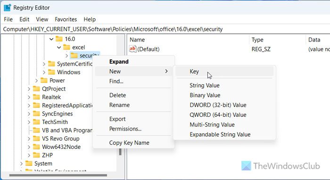Click the Wow6432Node folder icon
Screen dimensions: 330x180
click(x=36, y=147)
